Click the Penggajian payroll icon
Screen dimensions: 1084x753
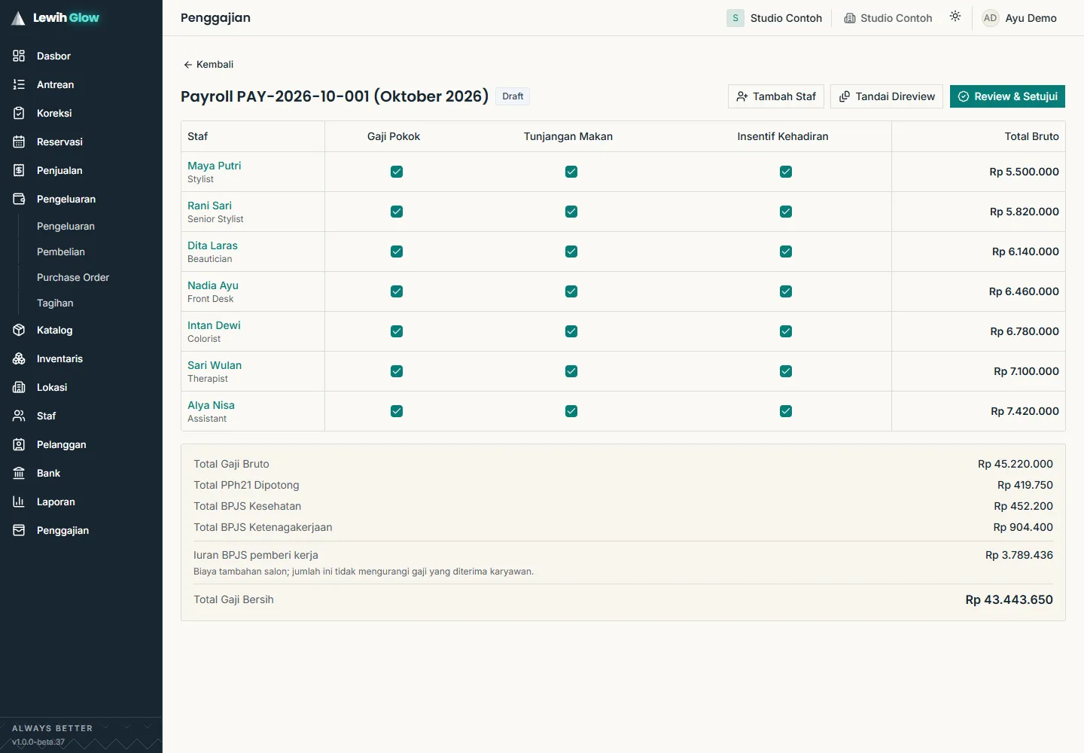point(19,530)
